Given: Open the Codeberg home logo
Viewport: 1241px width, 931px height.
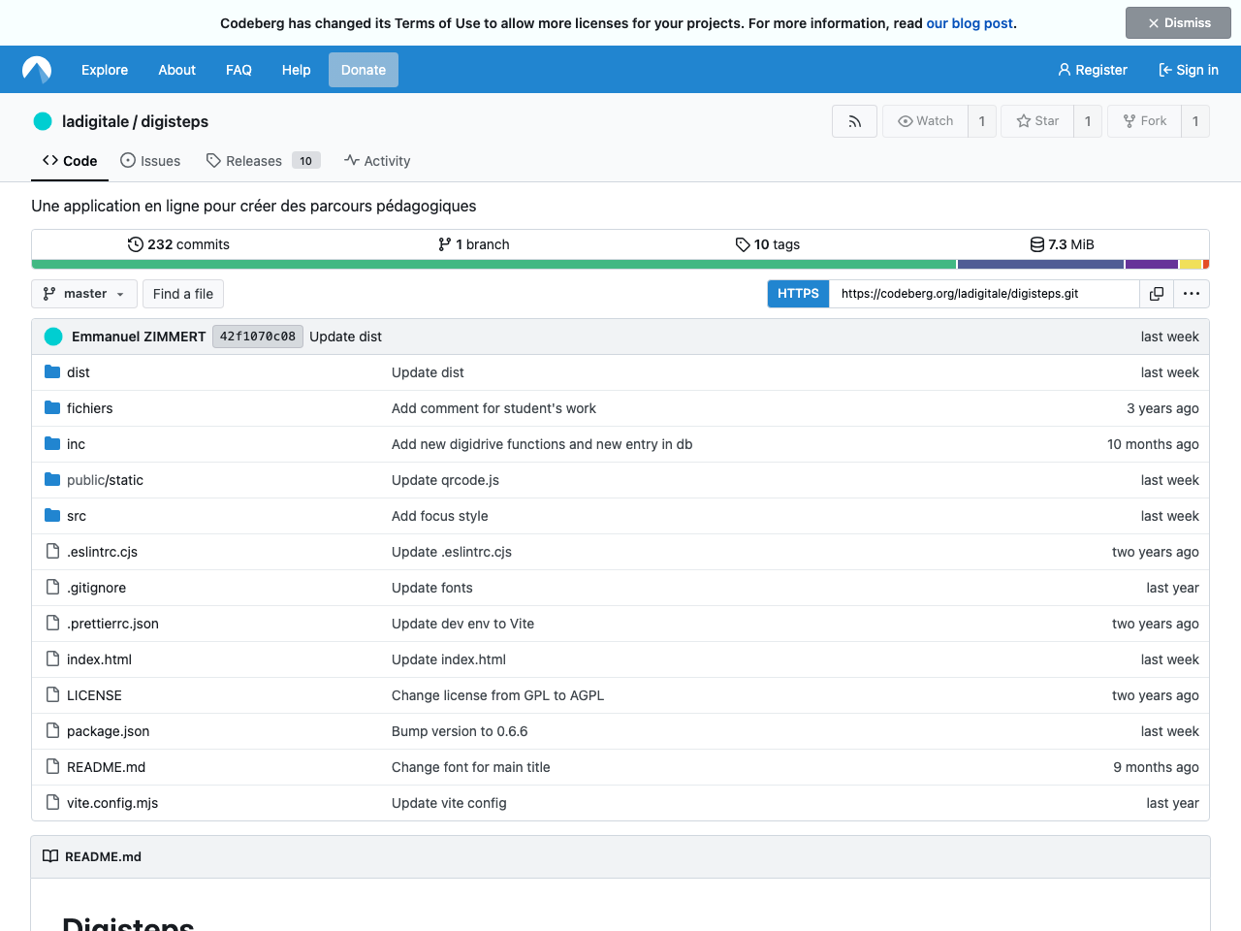Looking at the screenshot, I should [x=36, y=69].
